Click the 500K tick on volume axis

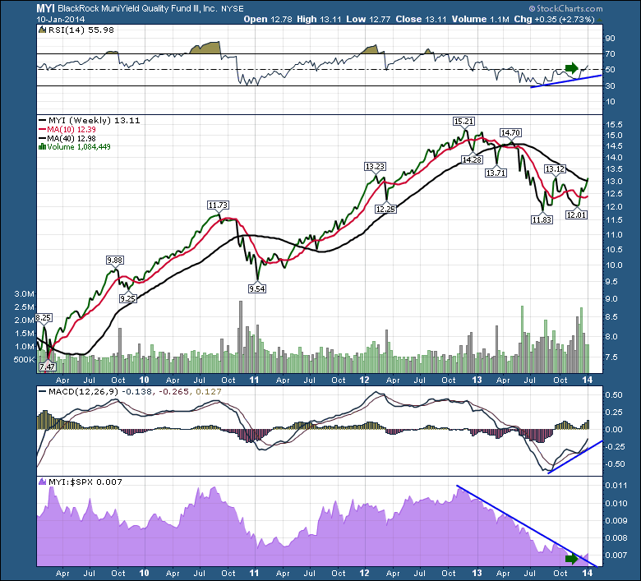click(25, 360)
